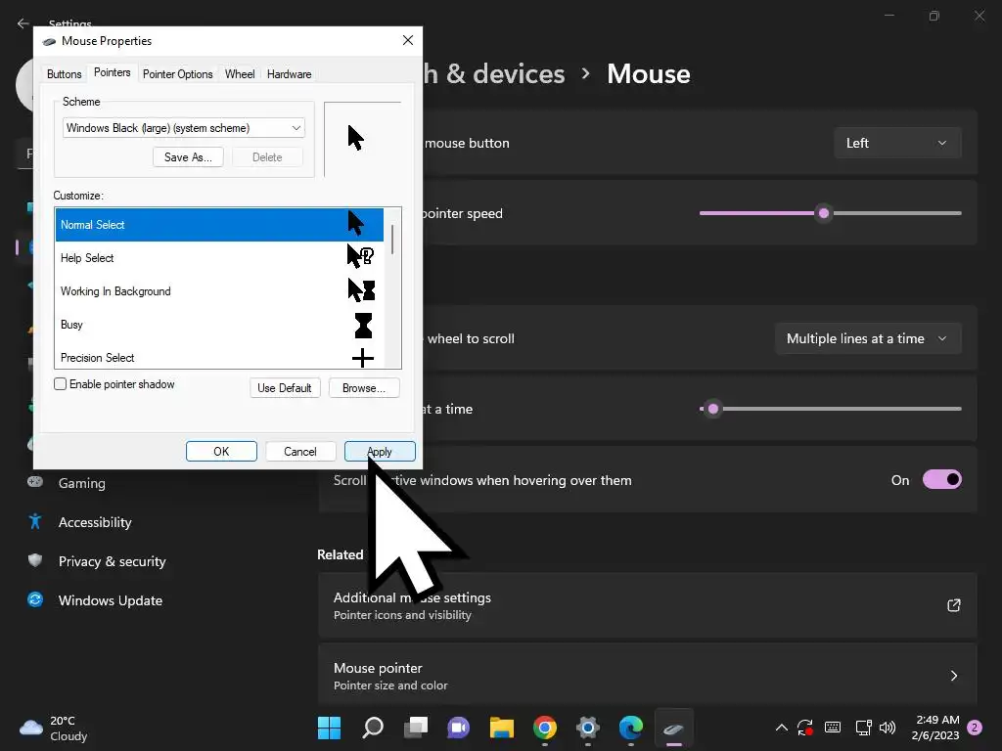This screenshot has width=1002, height=751.
Task: Click the sync tray icon
Action: (x=805, y=728)
